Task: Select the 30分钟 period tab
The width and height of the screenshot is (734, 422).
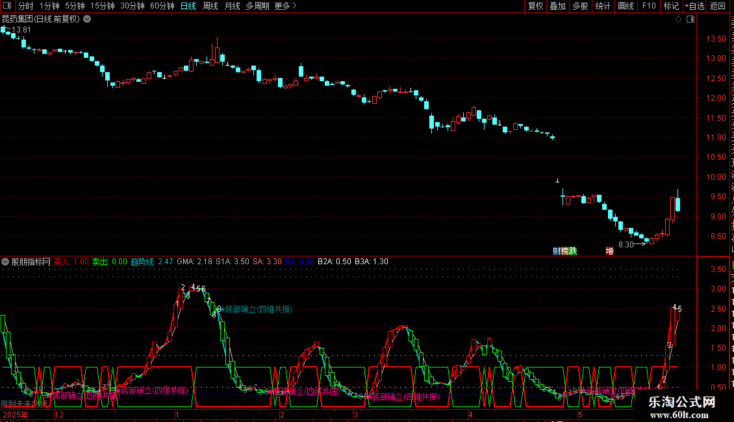Action: pos(133,6)
